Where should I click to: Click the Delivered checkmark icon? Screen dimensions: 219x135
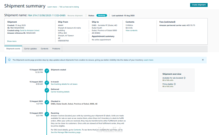[x=47, y=90]
